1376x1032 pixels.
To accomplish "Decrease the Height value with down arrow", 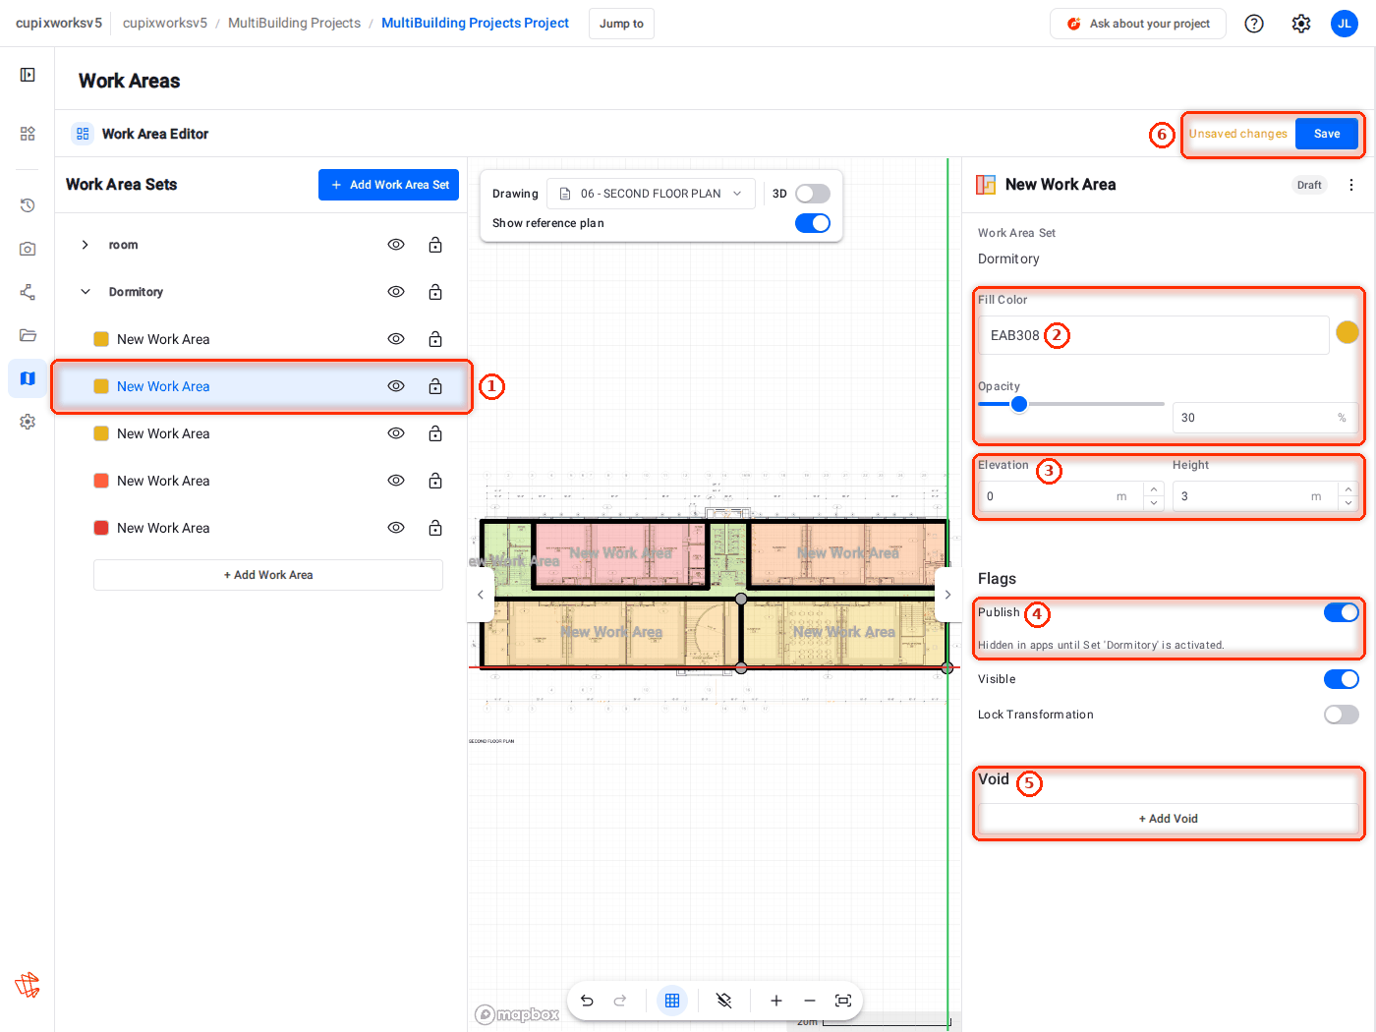I will tap(1348, 503).
